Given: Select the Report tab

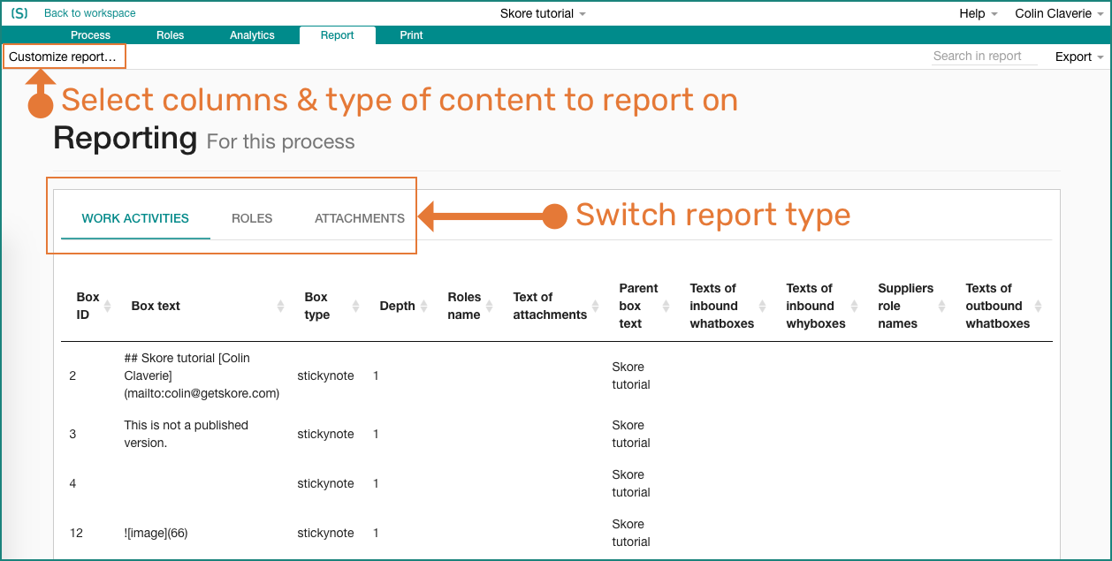Looking at the screenshot, I should pyautogui.click(x=338, y=35).
